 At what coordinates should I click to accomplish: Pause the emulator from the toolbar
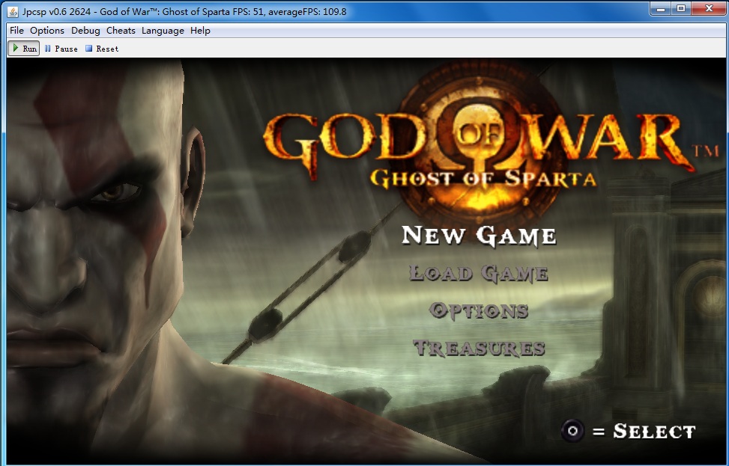[x=61, y=49]
